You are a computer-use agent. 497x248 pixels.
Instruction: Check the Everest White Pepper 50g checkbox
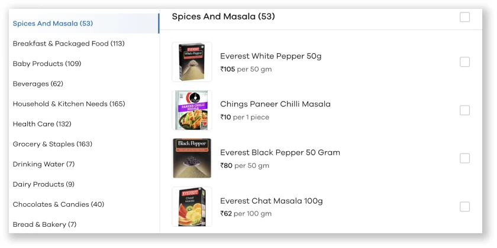[x=464, y=62]
